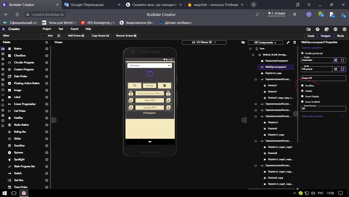
Task: Open the LG Nexus 5X device dropdown
Action: [204, 42]
